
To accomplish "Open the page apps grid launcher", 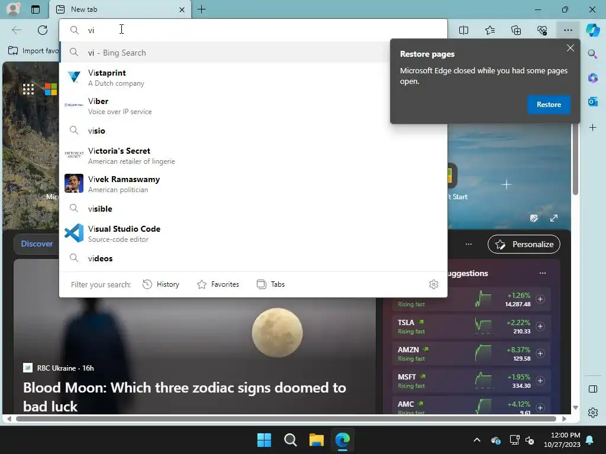I will point(28,89).
